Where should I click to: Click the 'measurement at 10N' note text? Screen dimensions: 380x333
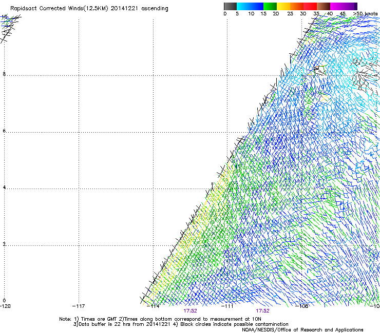coord(236,319)
